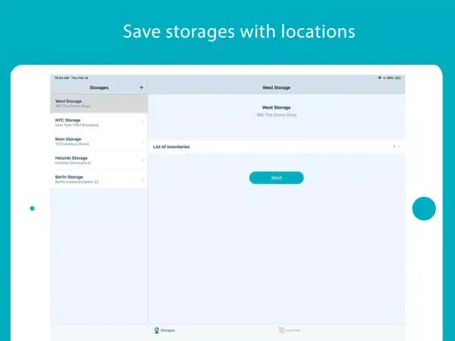The image size is (455, 341).
Task: Check battery indicator in status bar
Action: [x=398, y=77]
